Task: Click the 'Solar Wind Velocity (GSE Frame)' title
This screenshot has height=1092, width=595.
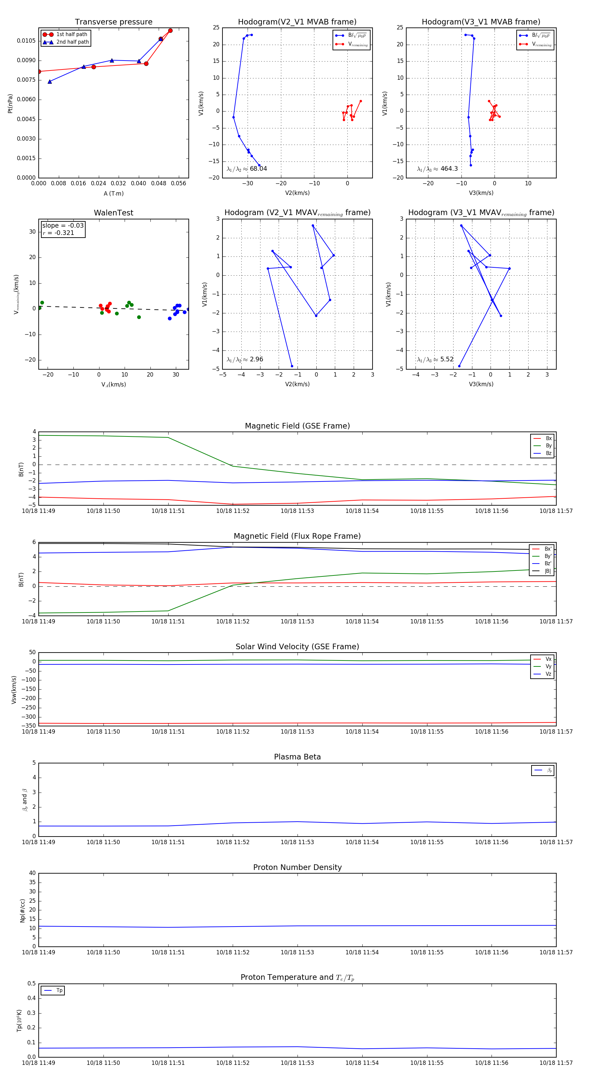Action: point(297,647)
